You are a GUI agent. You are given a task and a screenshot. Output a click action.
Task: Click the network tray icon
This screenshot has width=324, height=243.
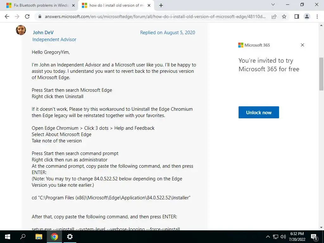[276, 237]
